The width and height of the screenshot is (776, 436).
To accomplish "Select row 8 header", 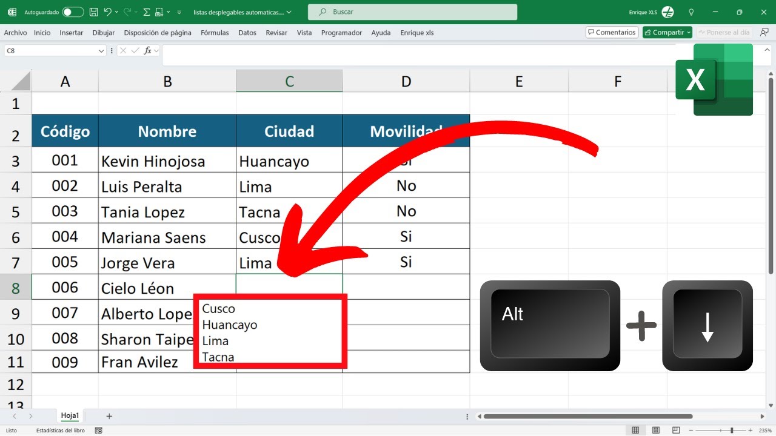I will coord(16,288).
